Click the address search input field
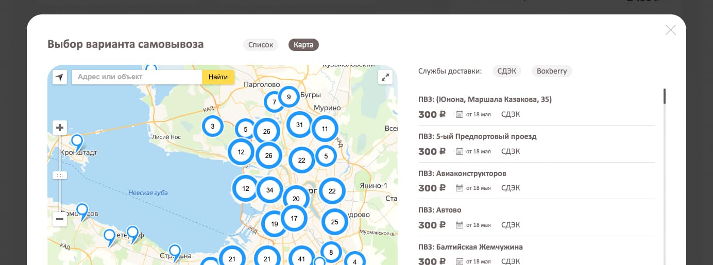Image resolution: width=713 pixels, height=265 pixels. pos(137,77)
